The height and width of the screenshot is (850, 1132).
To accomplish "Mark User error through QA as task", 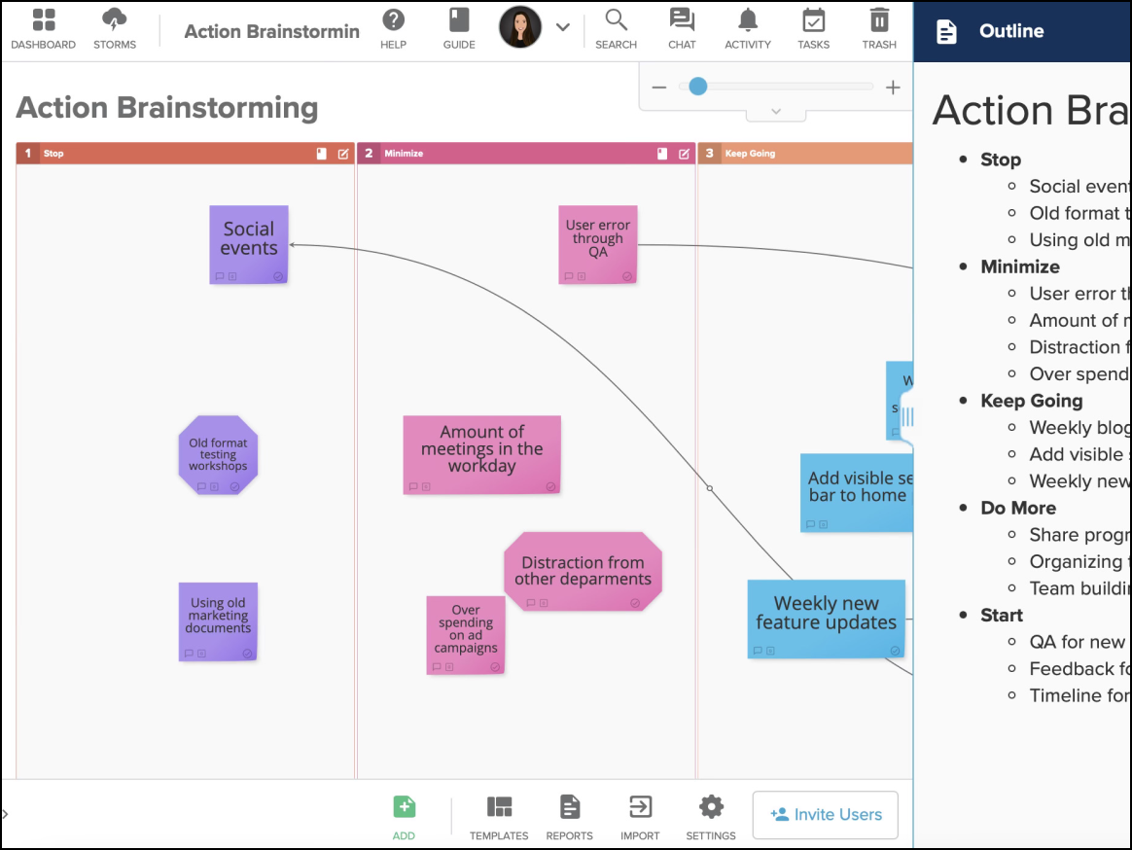I will [626, 276].
